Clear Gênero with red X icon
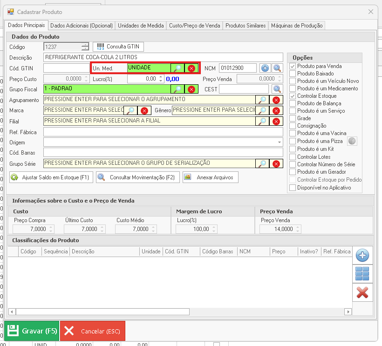This screenshot has height=346, width=382. [276, 110]
